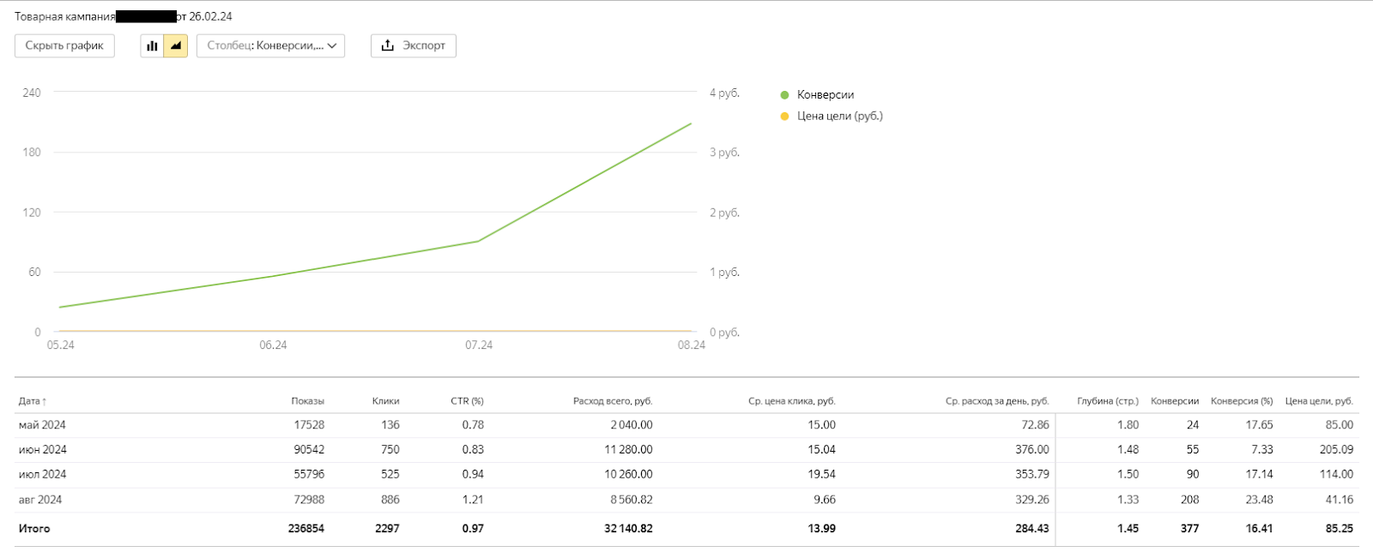Sort table by Показы column
Screen dimensions: 1373x552
[307, 401]
